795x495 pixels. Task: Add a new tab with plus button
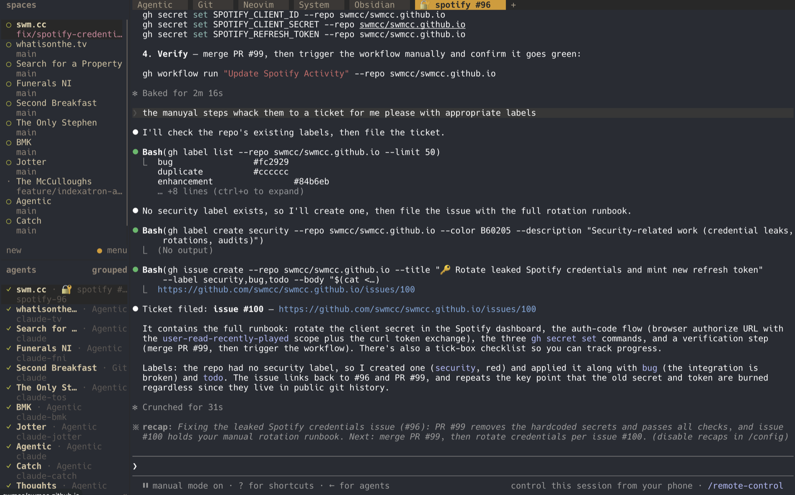point(513,5)
